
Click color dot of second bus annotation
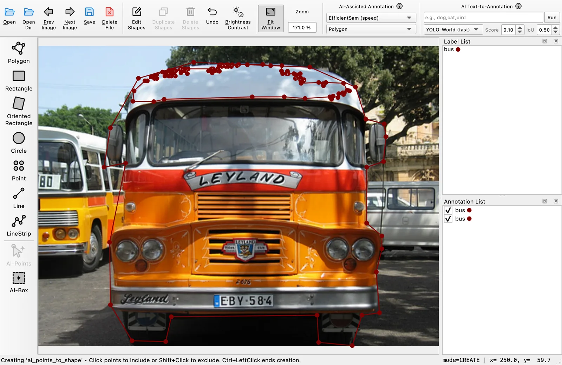pos(469,219)
